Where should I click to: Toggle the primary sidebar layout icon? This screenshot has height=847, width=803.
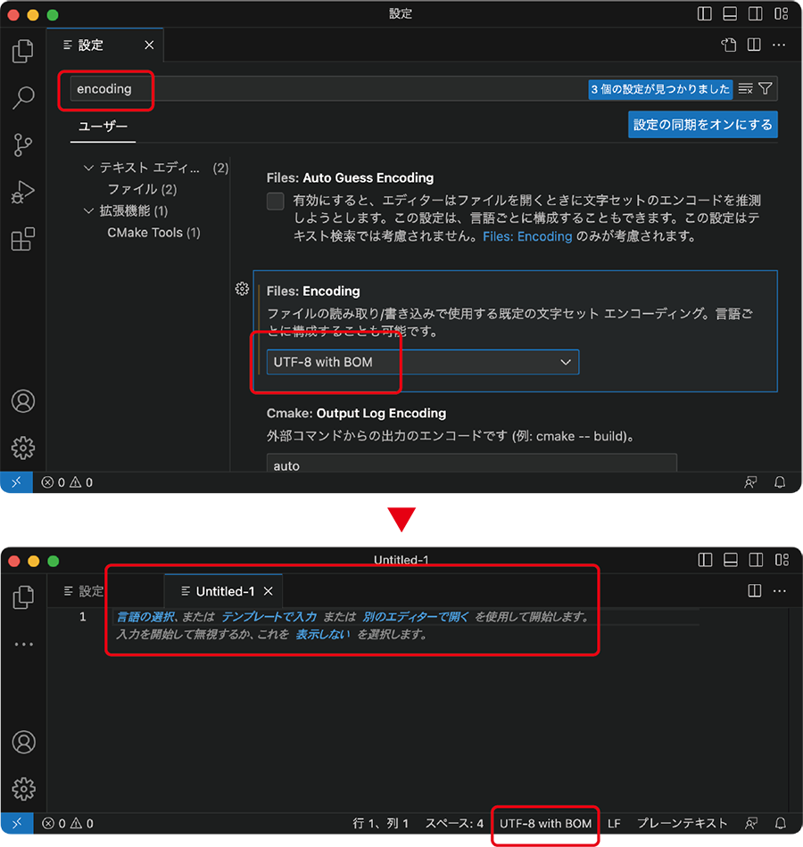[x=705, y=13]
